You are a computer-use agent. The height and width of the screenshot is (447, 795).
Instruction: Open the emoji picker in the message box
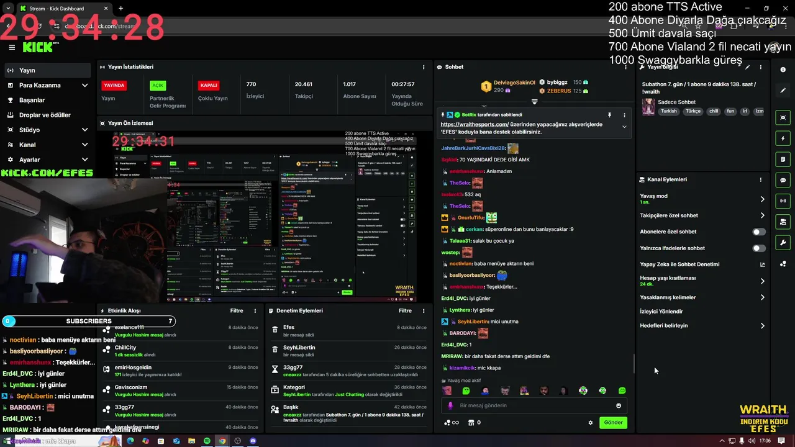(619, 405)
